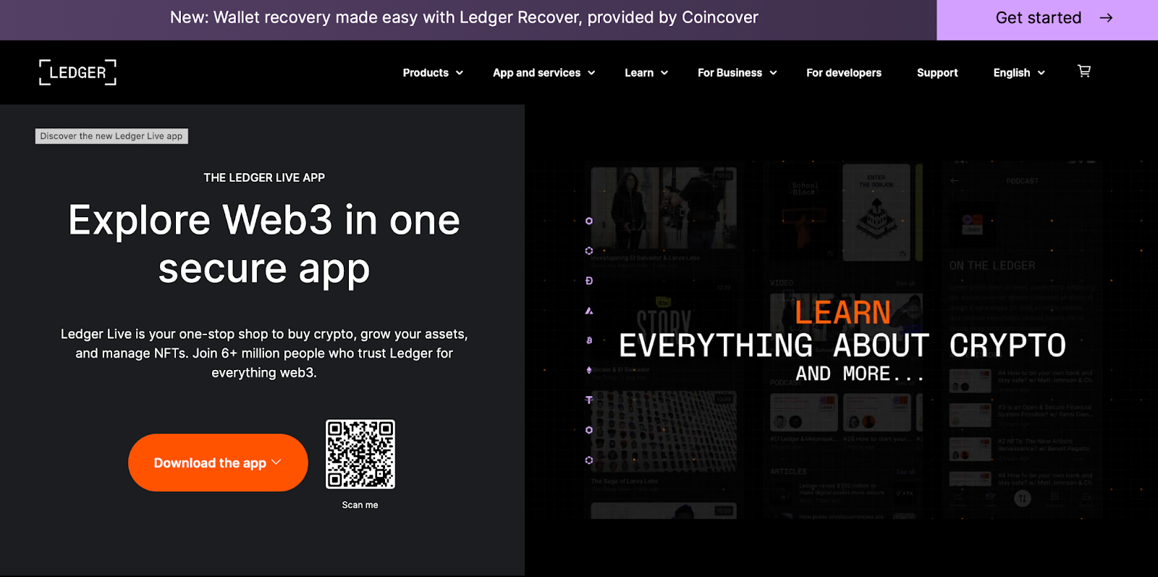
Task: Click the Ledger logo
Action: [77, 72]
